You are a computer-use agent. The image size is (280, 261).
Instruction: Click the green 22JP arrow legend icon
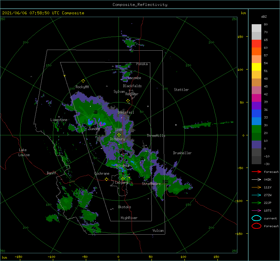[256, 203]
